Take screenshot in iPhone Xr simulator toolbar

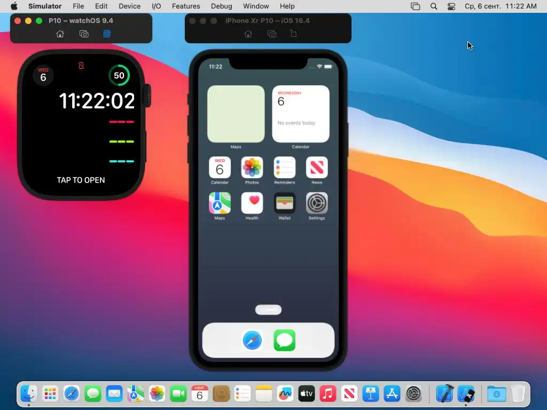tap(272, 34)
